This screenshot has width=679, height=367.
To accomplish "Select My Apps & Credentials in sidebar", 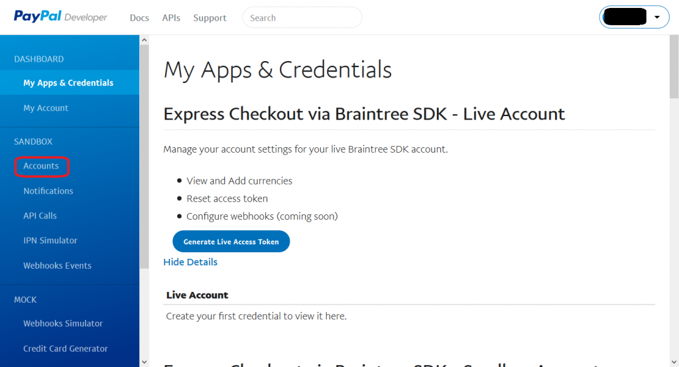I will tap(68, 83).
